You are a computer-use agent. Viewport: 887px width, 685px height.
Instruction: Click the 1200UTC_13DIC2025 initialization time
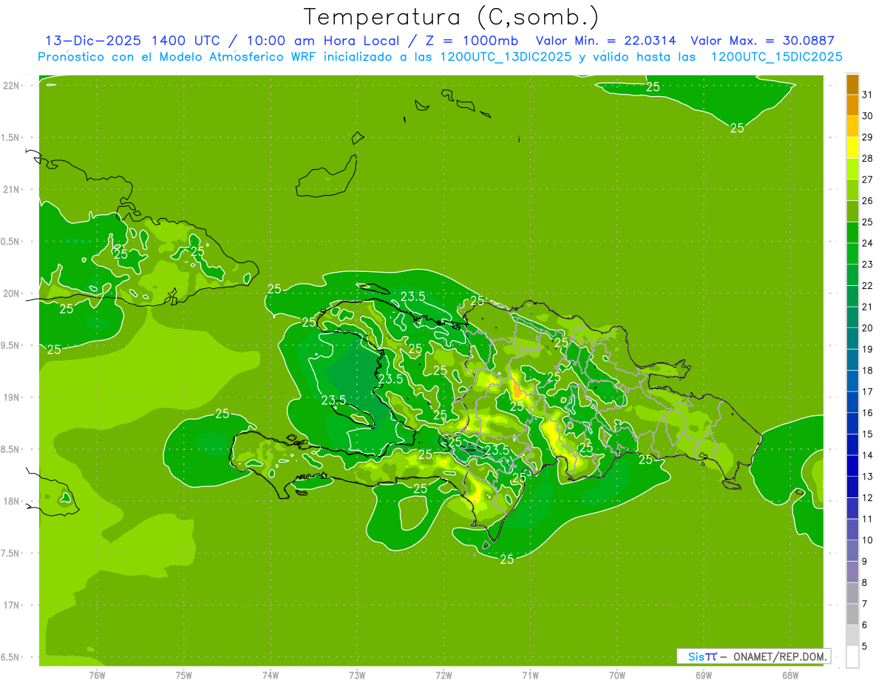(x=505, y=57)
